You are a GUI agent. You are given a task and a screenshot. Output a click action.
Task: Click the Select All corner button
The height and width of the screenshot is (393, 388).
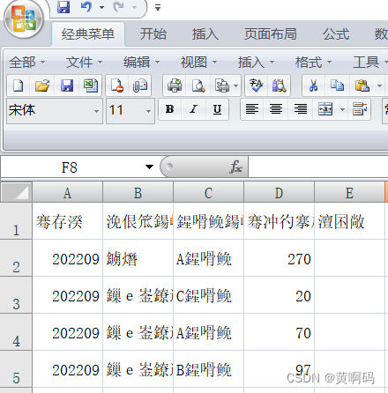(16, 192)
